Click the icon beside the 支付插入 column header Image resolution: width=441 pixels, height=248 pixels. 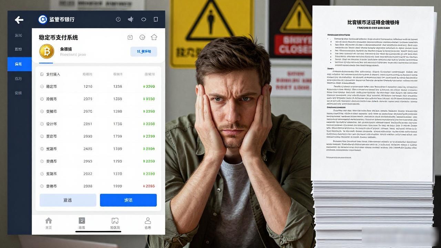[x=42, y=74]
